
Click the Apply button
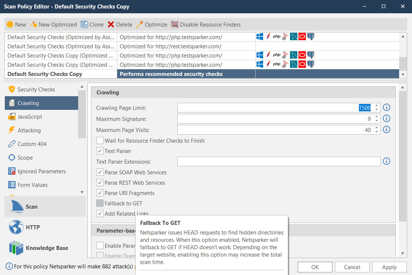coord(389,267)
